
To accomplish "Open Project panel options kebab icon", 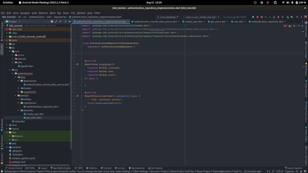I will pos(65,21).
